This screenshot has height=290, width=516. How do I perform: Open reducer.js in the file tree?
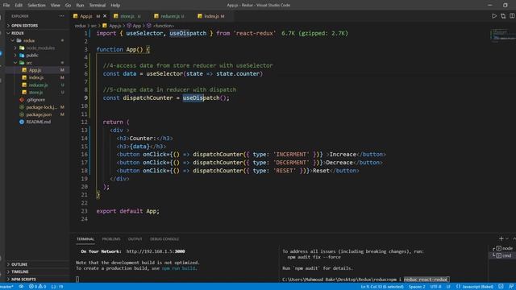coord(38,85)
